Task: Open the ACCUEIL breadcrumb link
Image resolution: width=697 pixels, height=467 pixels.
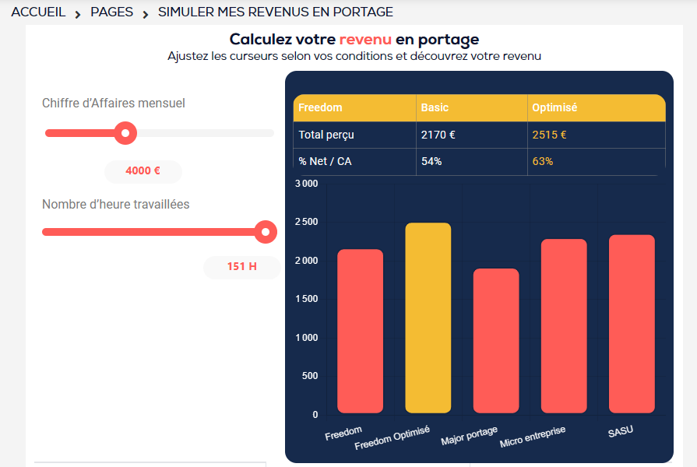Action: click(x=38, y=12)
